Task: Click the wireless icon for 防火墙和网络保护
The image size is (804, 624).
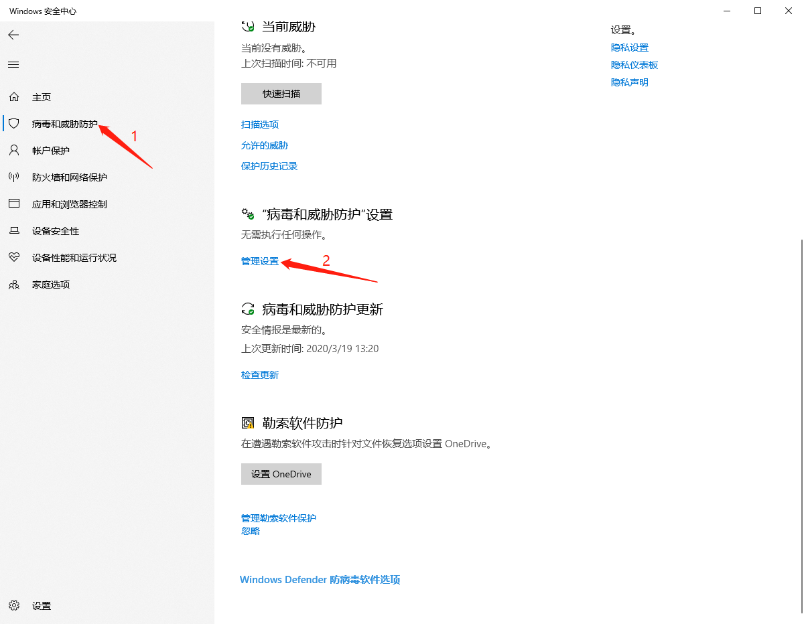Action: click(x=13, y=177)
